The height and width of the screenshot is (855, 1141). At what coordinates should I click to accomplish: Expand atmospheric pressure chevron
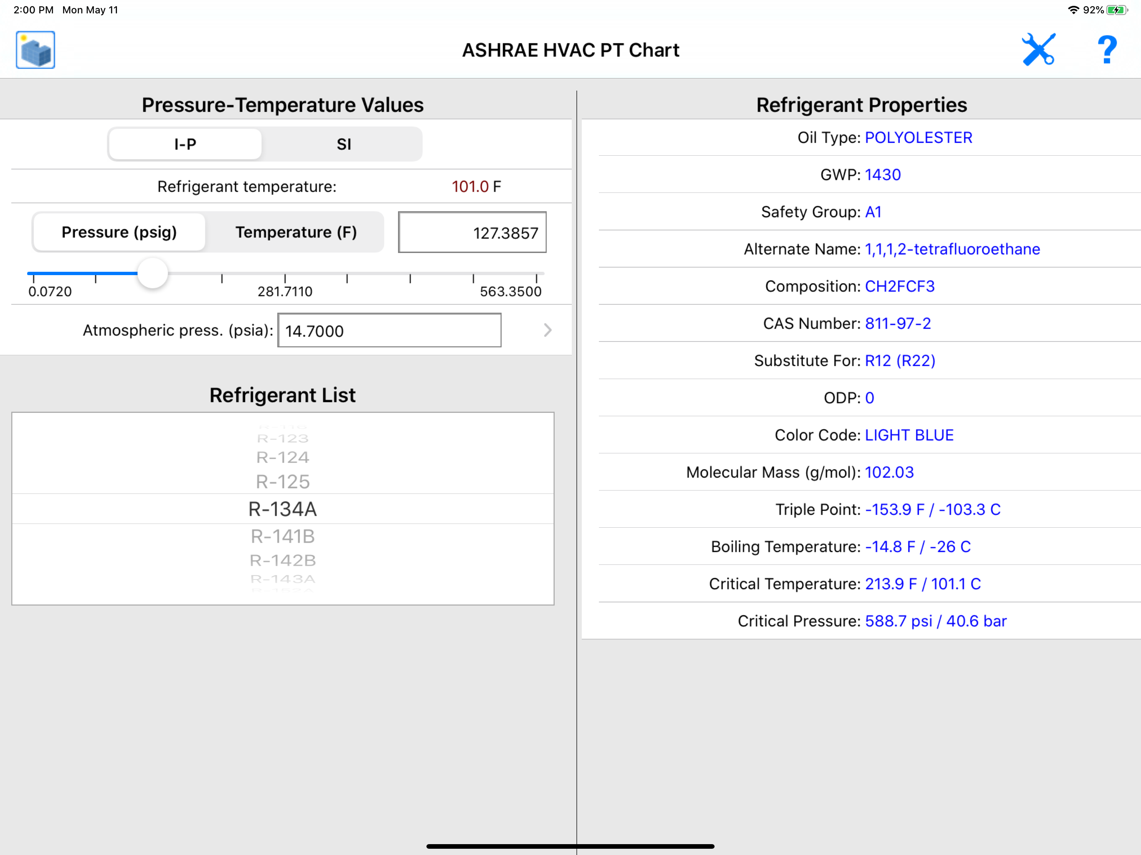[548, 330]
